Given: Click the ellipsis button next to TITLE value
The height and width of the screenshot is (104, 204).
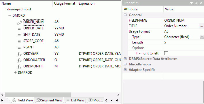Looking at the screenshot, I should coord(201,26).
